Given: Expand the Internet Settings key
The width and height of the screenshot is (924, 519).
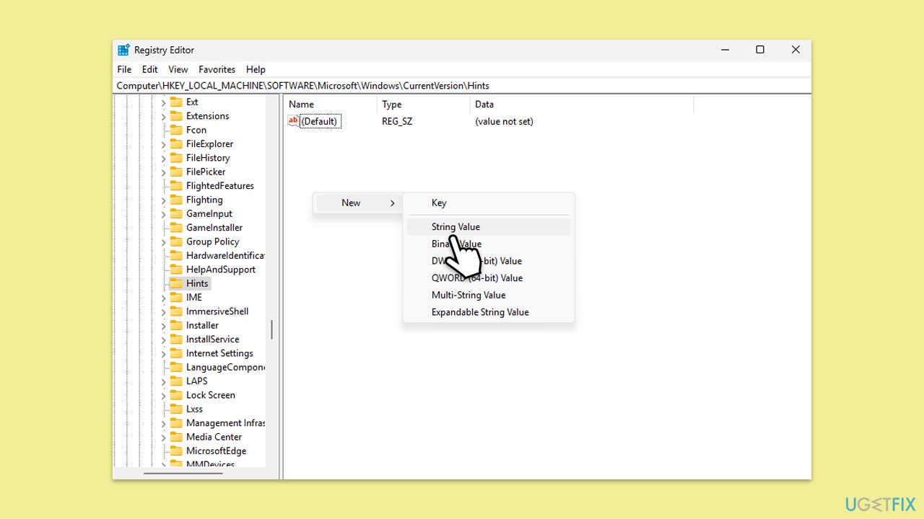Looking at the screenshot, I should (x=163, y=353).
